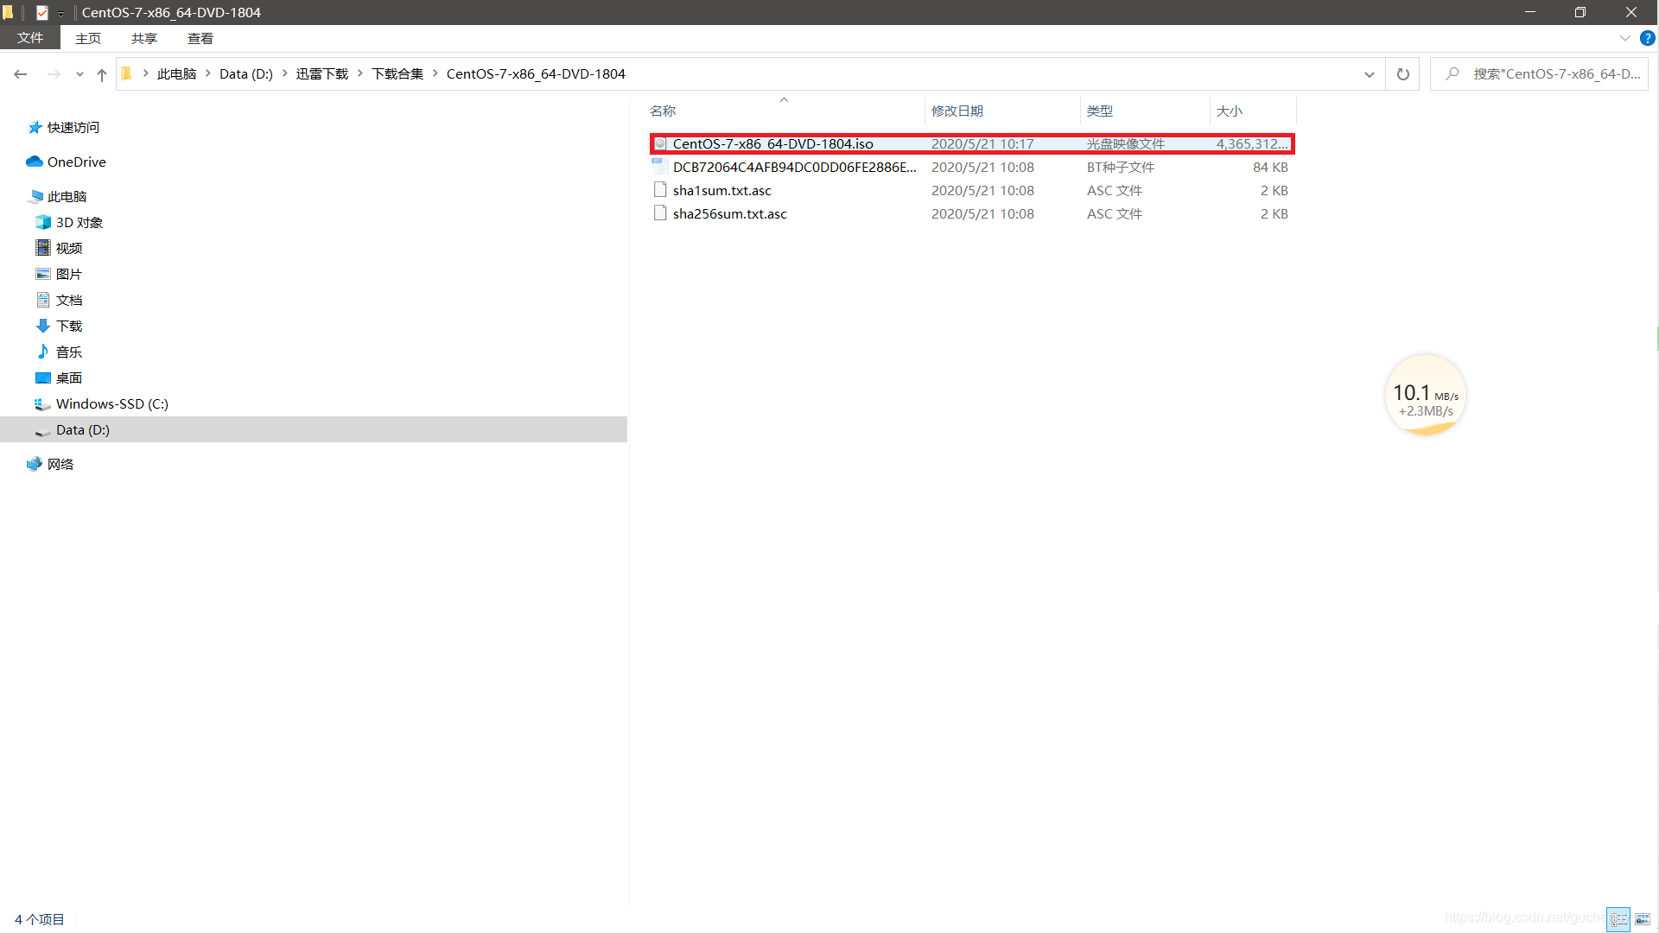Switch to the 共享 ribbon tab
The width and height of the screenshot is (1659, 933).
144,38
